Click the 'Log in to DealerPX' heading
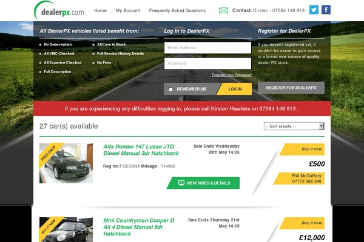 (187, 31)
